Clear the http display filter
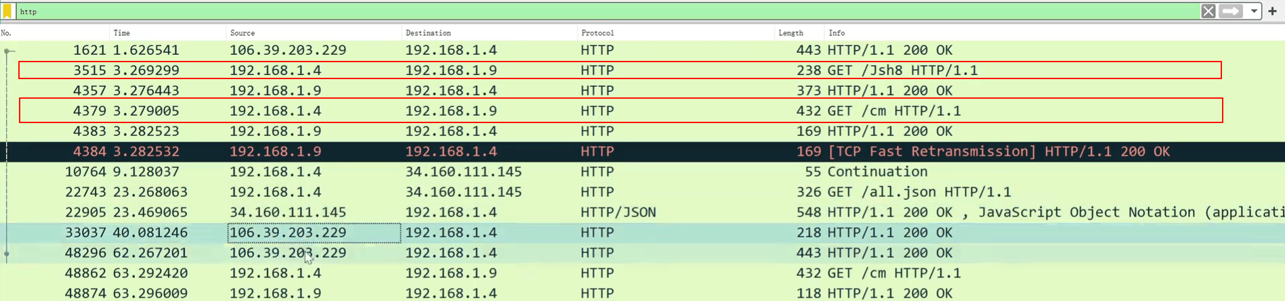 pyautogui.click(x=1208, y=11)
